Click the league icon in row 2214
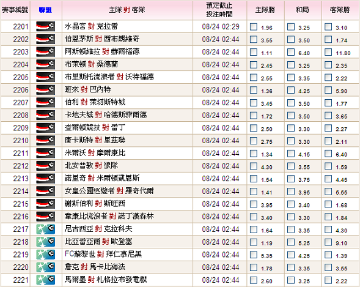Image resolution: width=360 pixels, height=287 pixels. 45,191
